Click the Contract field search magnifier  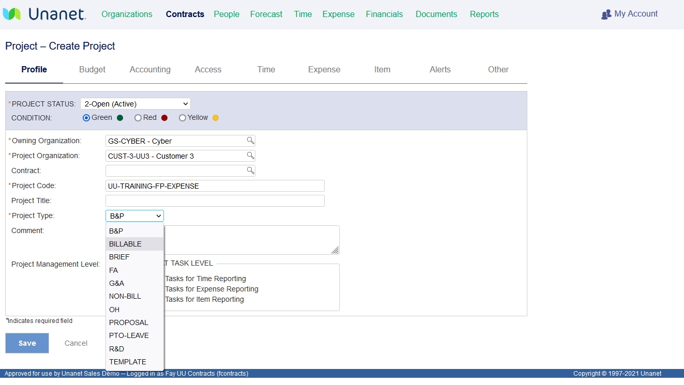coord(250,171)
